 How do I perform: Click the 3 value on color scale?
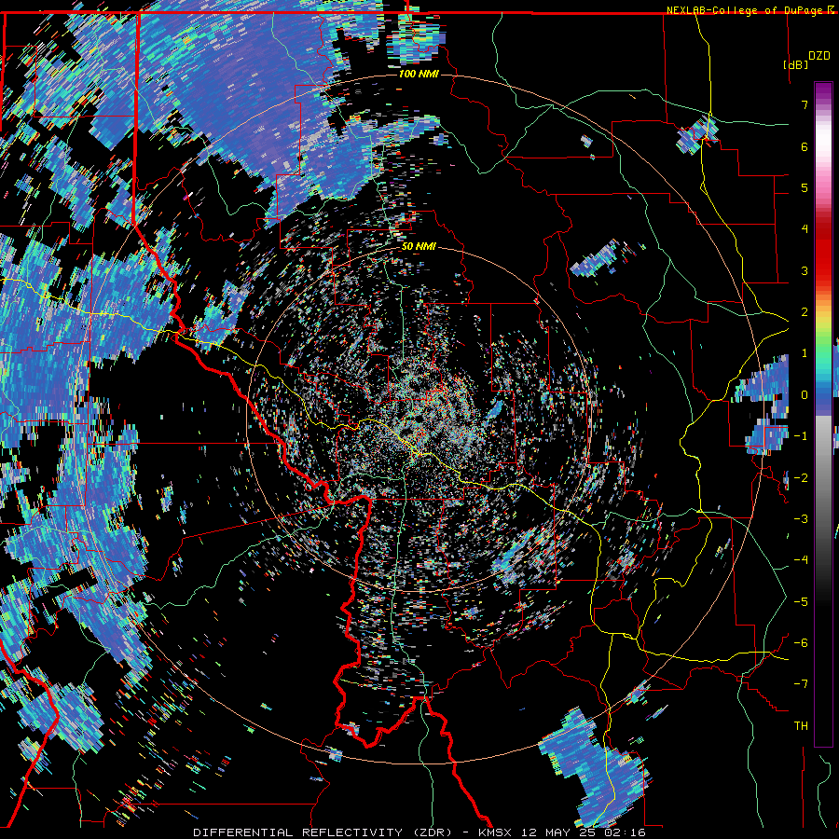(805, 270)
